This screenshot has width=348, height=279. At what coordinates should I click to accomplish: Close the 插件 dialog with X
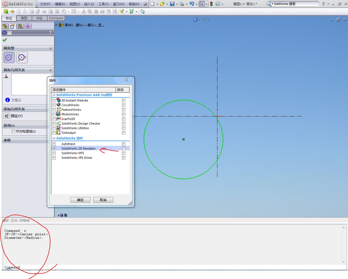coord(126,79)
